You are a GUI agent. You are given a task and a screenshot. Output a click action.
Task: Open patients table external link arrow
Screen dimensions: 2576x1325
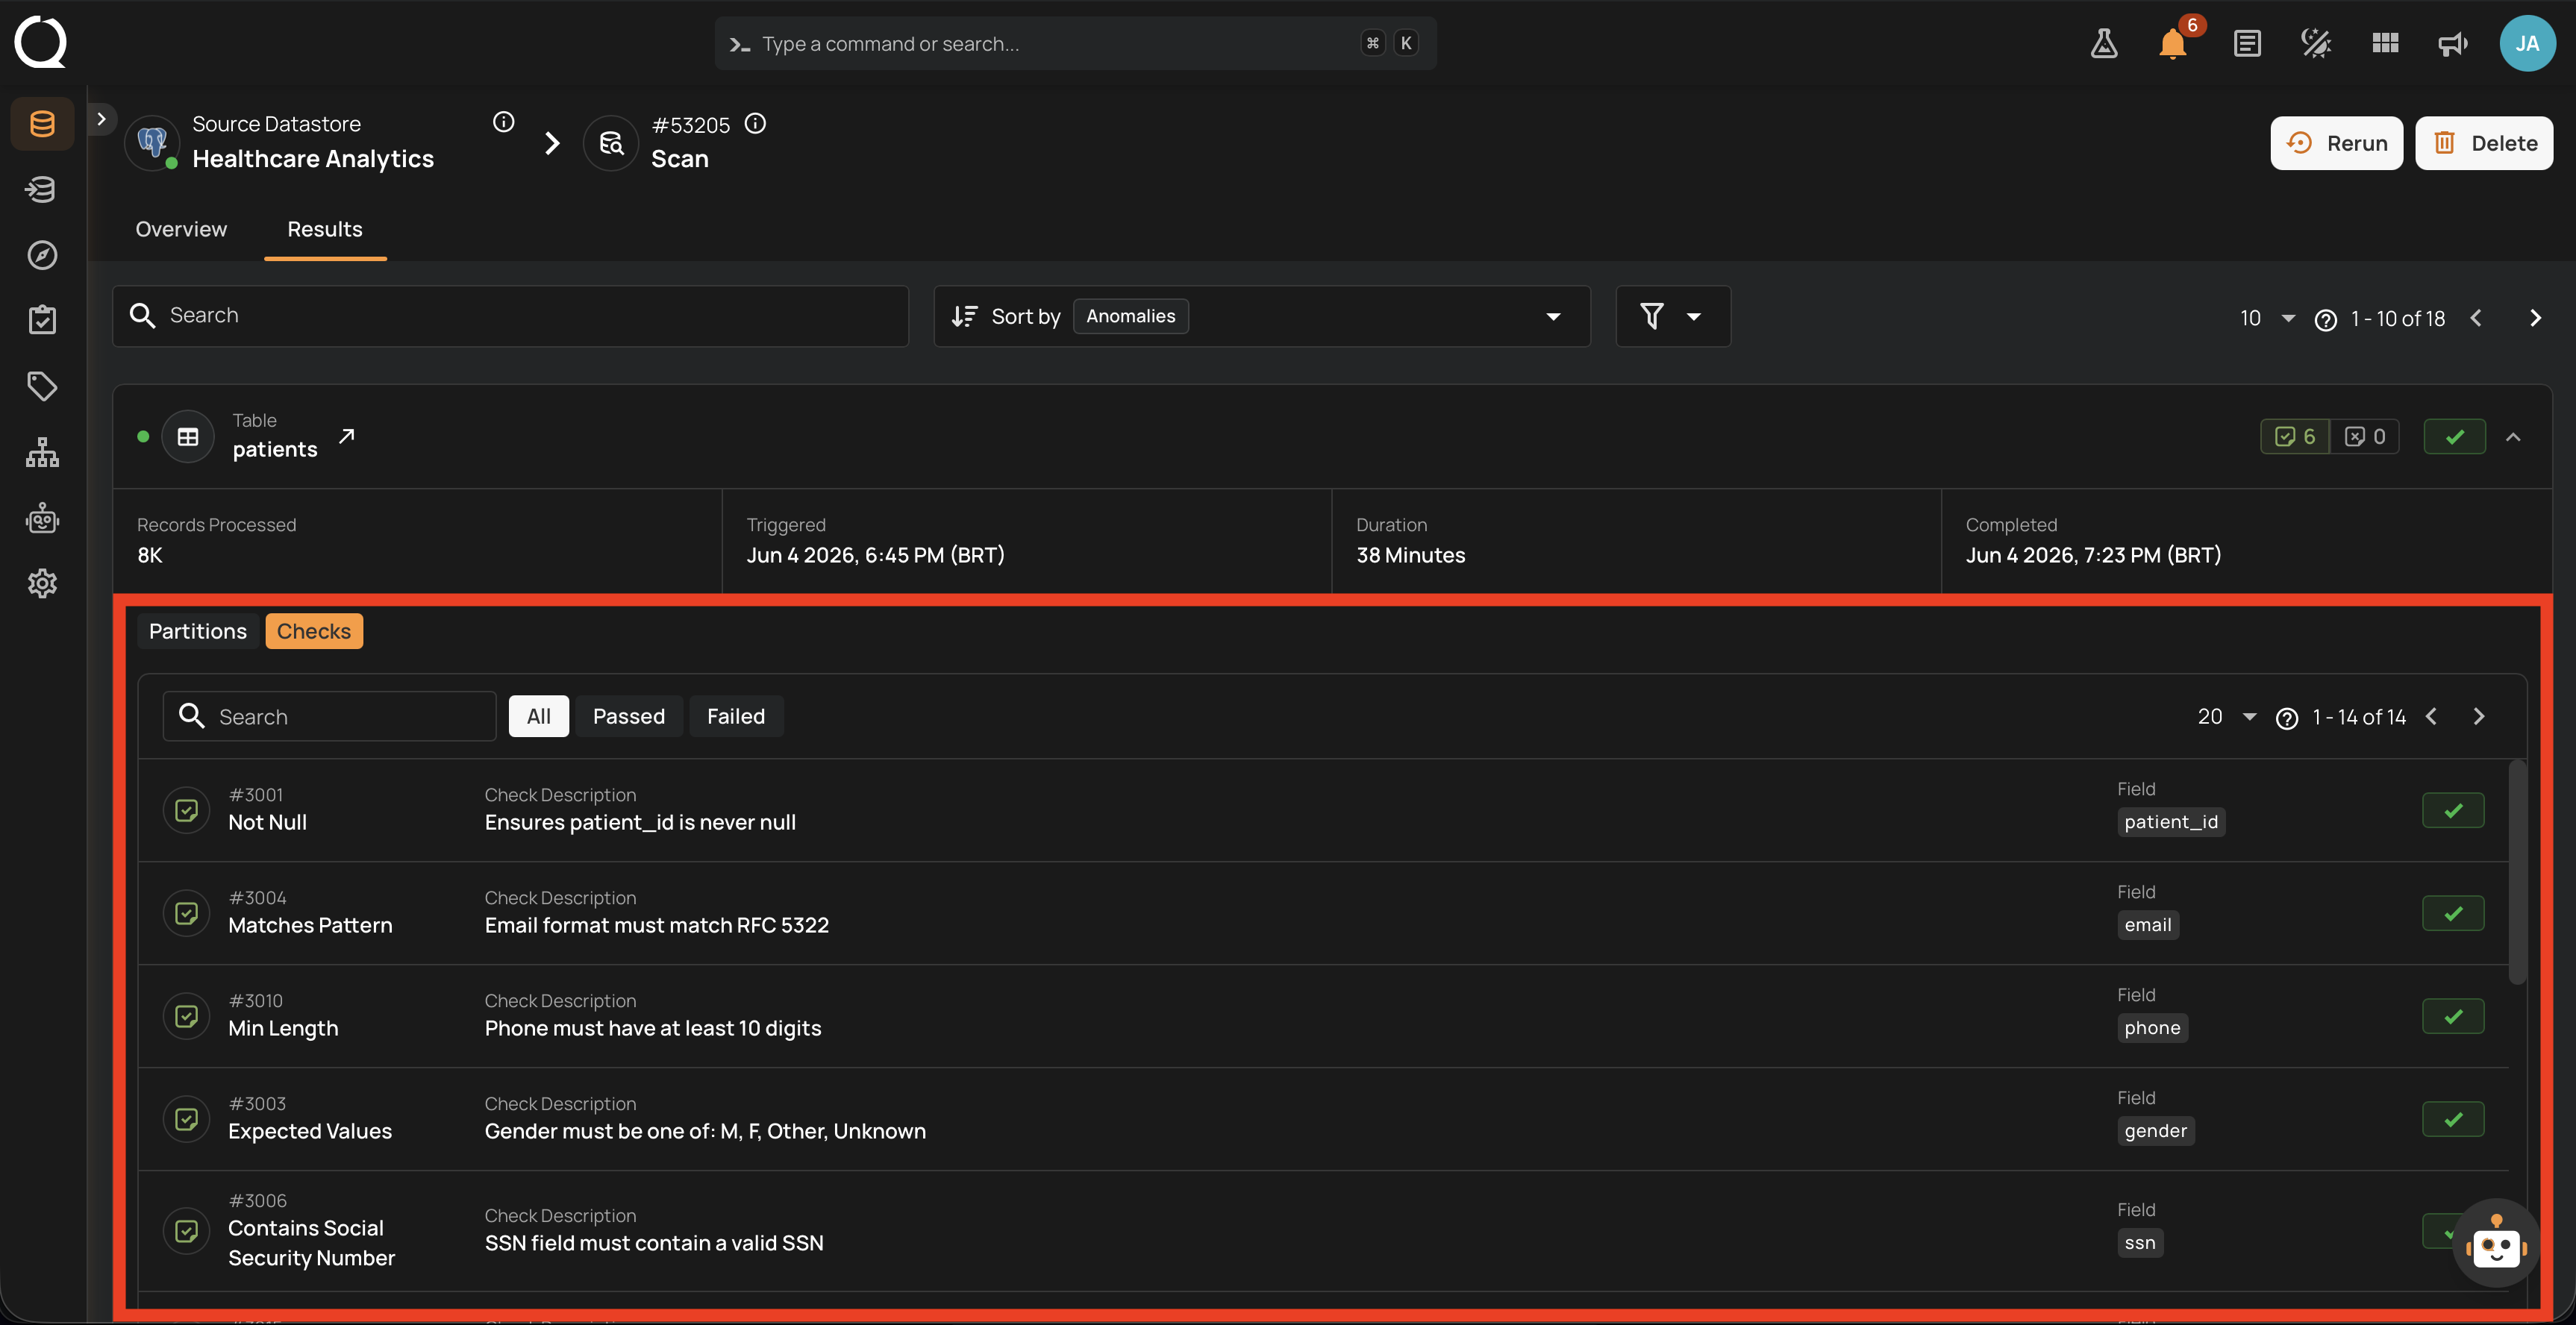[x=347, y=436]
